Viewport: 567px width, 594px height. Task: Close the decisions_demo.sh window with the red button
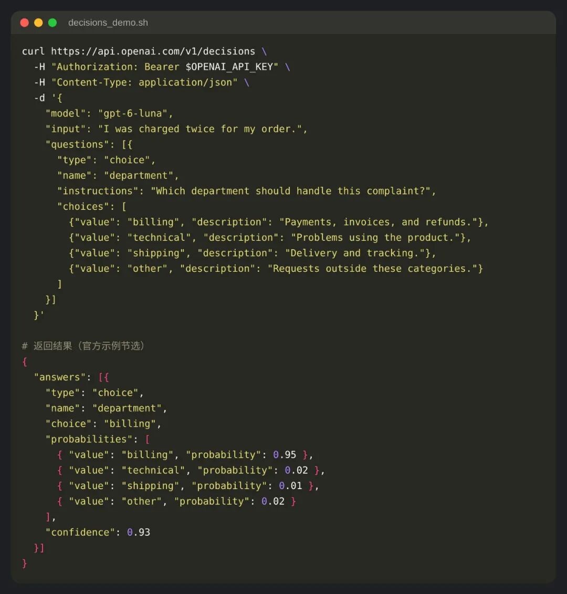tap(25, 23)
